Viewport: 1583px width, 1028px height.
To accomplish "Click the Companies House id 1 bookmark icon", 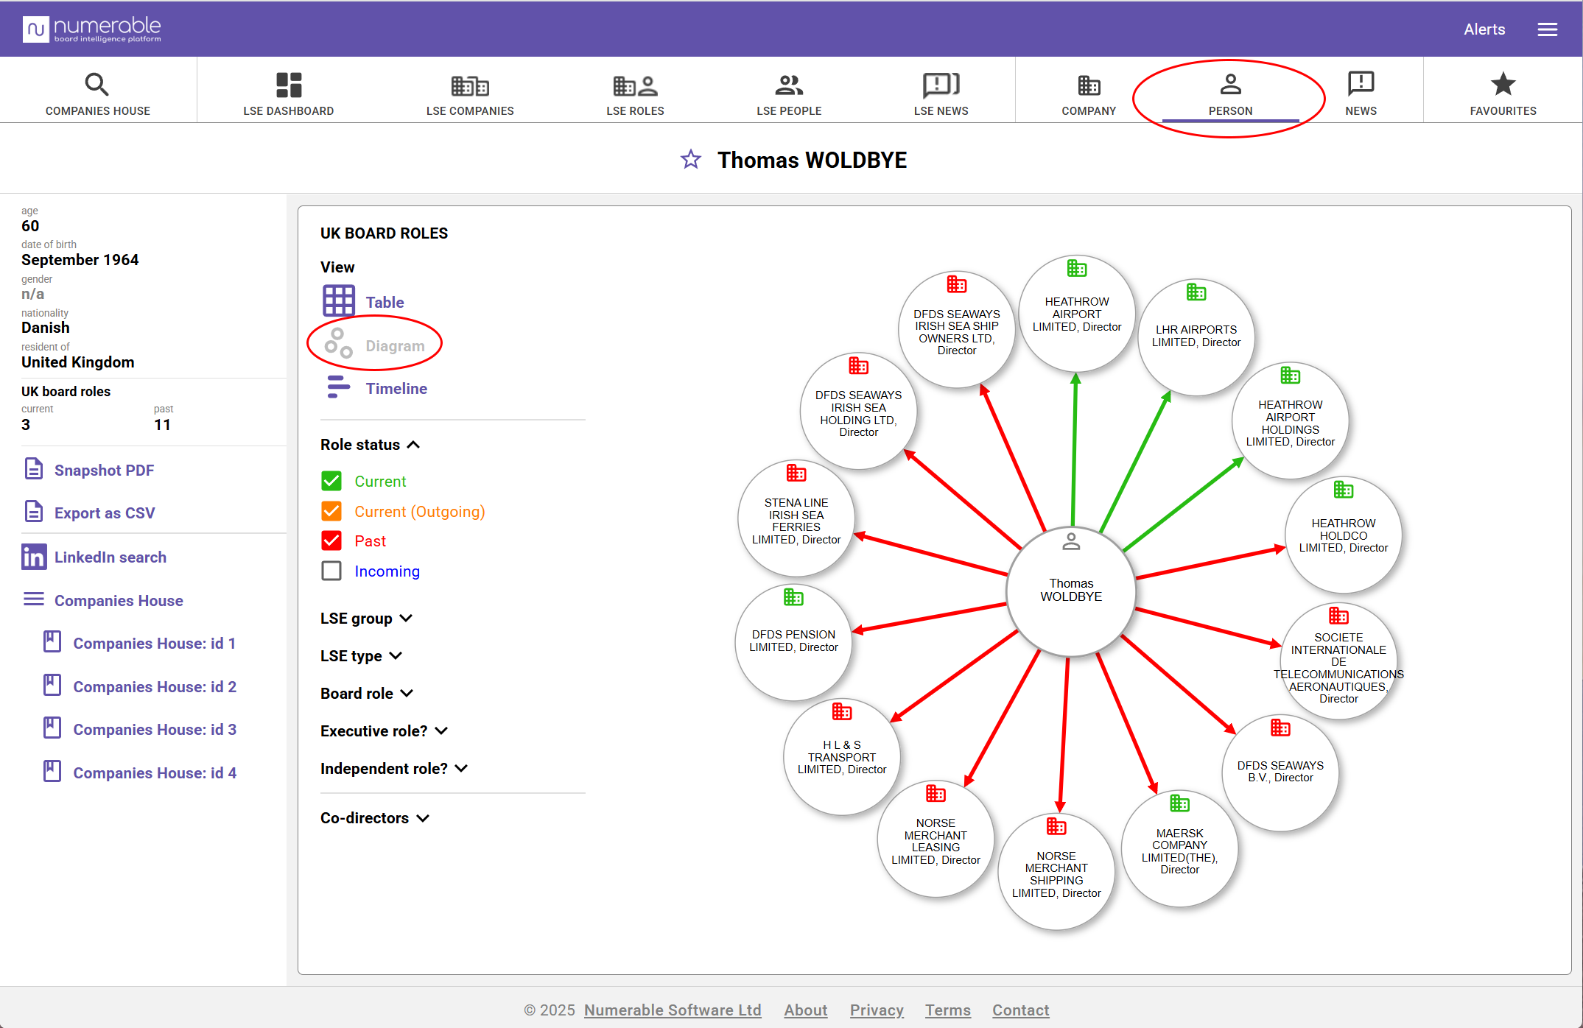I will tap(52, 642).
